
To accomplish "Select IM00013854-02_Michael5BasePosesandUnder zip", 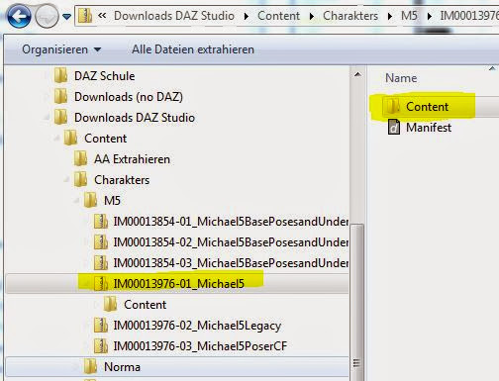I will tap(231, 242).
